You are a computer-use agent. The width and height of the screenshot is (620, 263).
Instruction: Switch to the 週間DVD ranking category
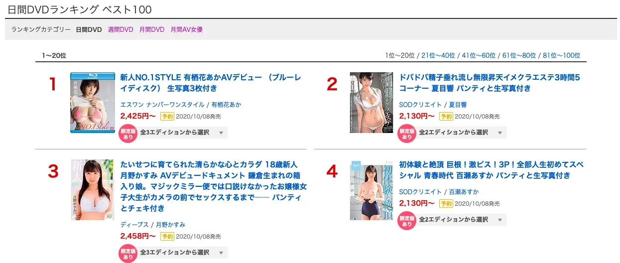pos(121,30)
